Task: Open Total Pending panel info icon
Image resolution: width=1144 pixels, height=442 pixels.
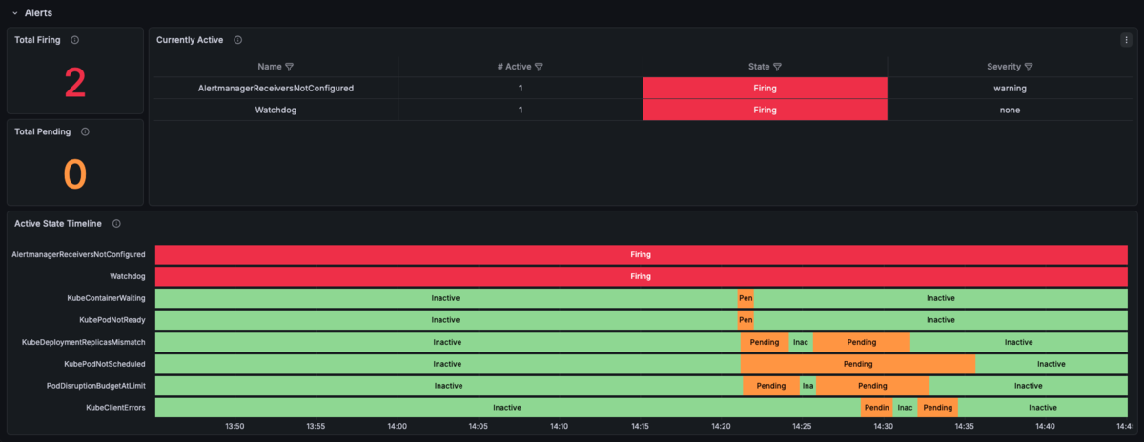Action: (x=85, y=131)
